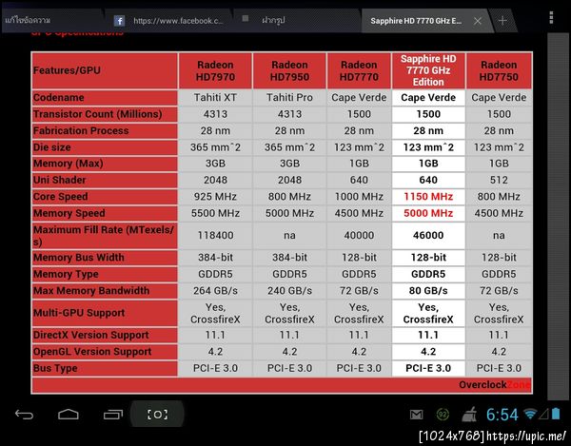
Task: Tap the Wi-Fi status icon
Action: click(530, 414)
